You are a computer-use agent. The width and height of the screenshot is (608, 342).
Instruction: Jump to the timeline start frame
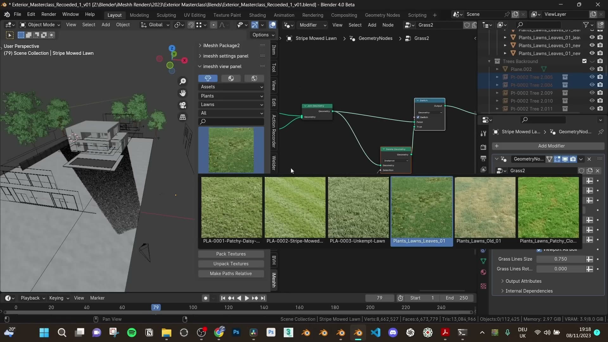click(223, 298)
